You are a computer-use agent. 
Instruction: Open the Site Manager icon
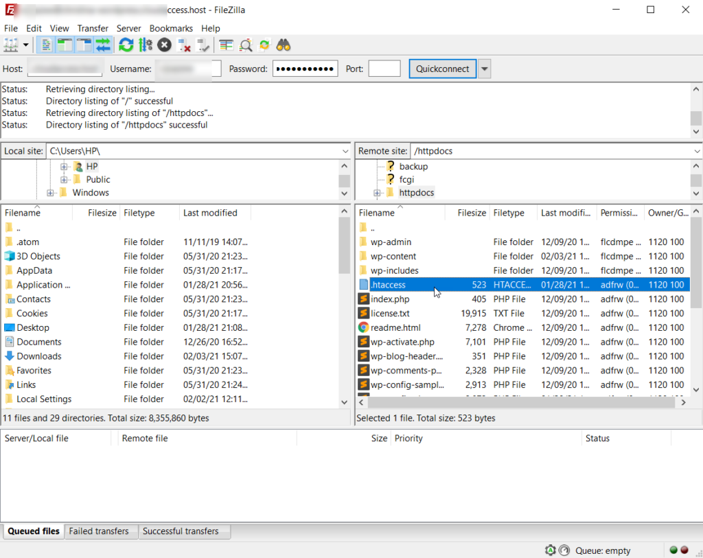[x=11, y=45]
